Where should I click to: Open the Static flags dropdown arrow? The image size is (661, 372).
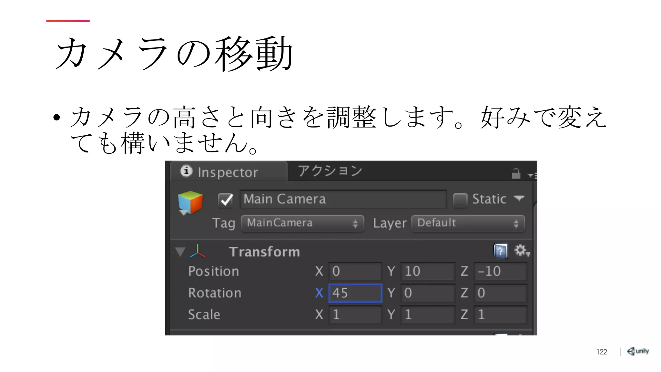coord(519,198)
